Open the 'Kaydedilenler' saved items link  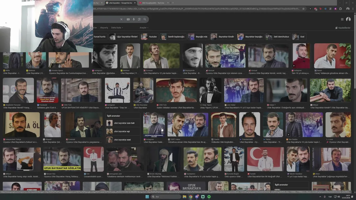pyautogui.click(x=343, y=28)
